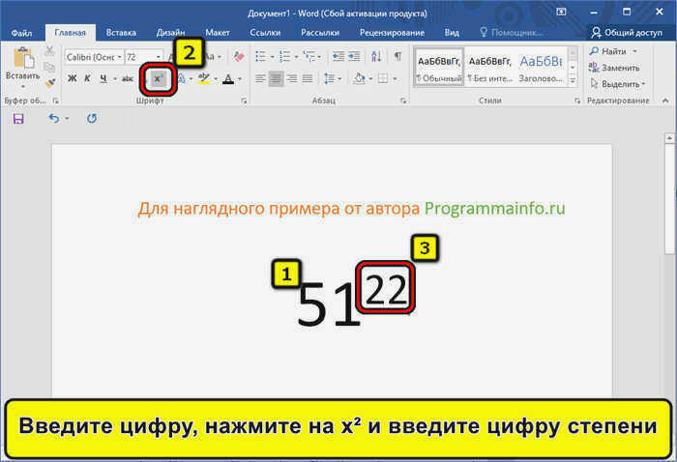Open the Font (Шрифт) dialog launcher
Screen dimensions: 677x462
pyautogui.click(x=244, y=101)
